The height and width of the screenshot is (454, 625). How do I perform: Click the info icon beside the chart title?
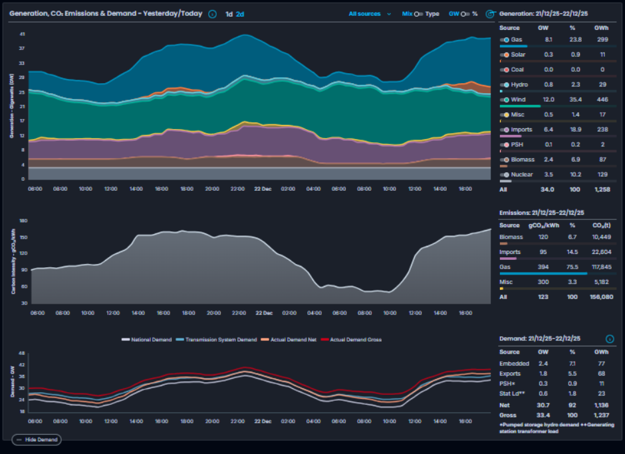[x=212, y=13]
